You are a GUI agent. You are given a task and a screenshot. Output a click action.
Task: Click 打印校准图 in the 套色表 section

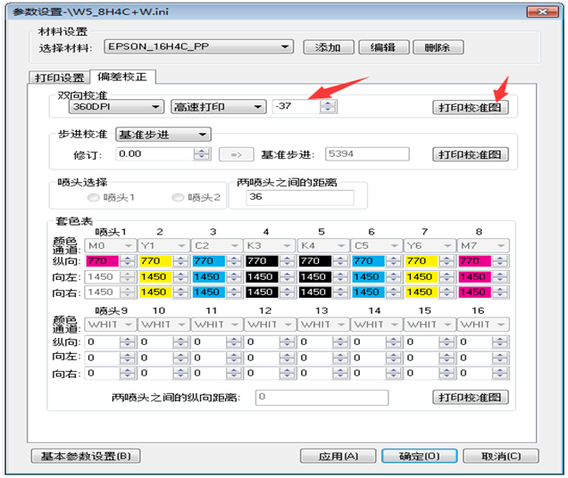pyautogui.click(x=470, y=398)
